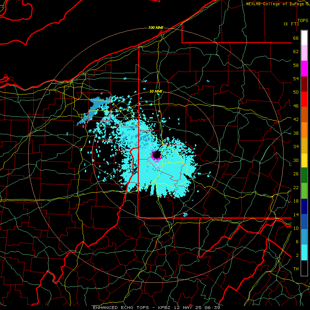This screenshot has height=310, width=310.
Task: Click the KPBZ radar site identifier
Action: pyautogui.click(x=164, y=308)
